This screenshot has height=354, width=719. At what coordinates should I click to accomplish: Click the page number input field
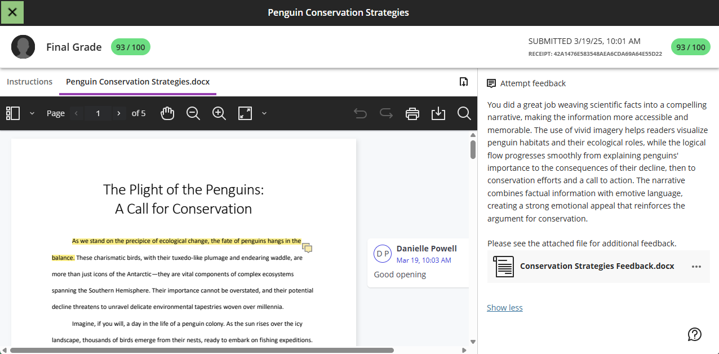tap(98, 113)
